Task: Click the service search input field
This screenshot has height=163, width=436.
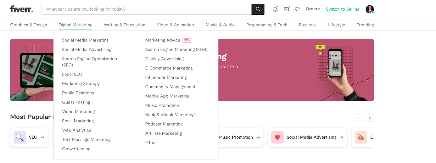Action: tap(147, 9)
